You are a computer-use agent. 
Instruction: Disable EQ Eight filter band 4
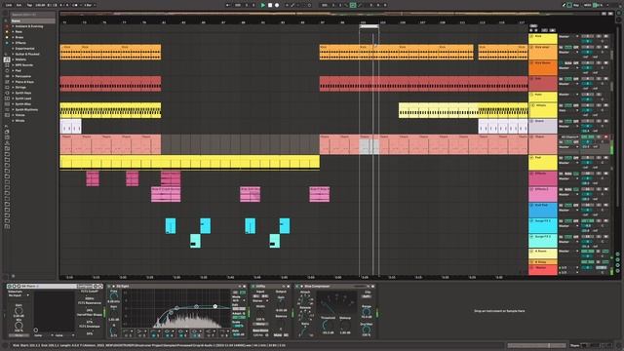pyautogui.click(x=168, y=335)
